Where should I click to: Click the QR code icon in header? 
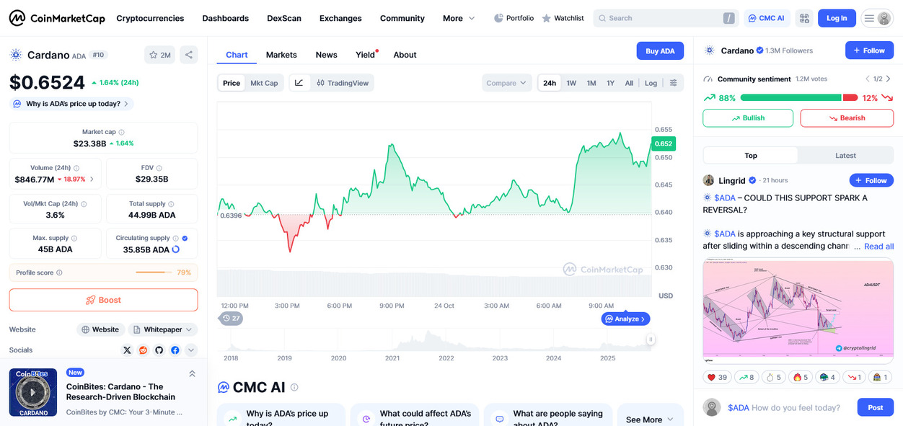[804, 18]
